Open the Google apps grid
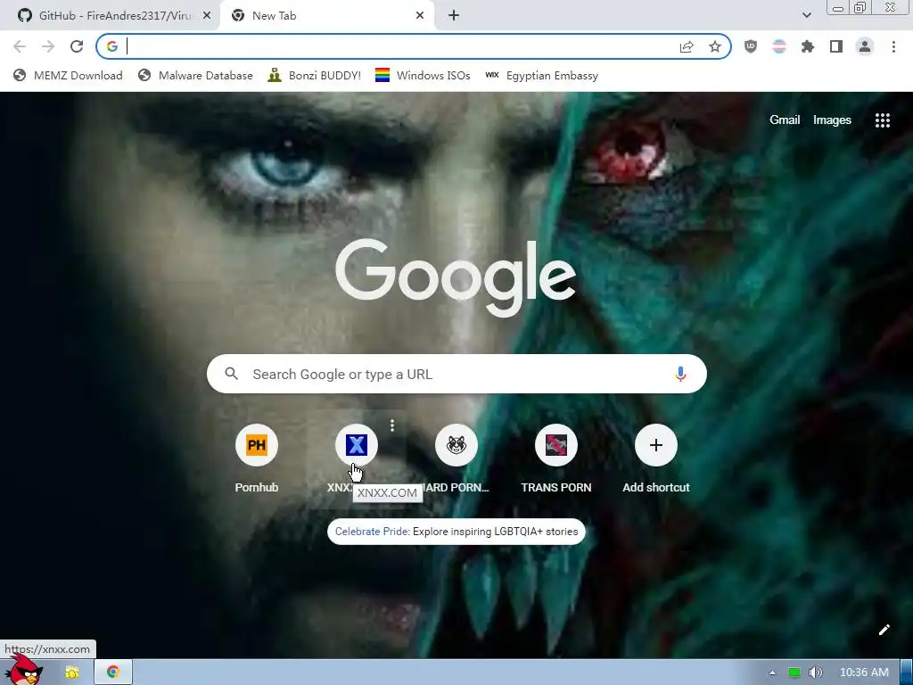Image resolution: width=913 pixels, height=685 pixels. (883, 120)
